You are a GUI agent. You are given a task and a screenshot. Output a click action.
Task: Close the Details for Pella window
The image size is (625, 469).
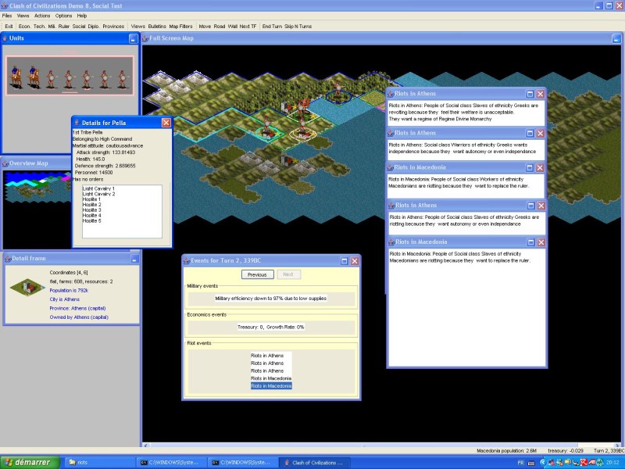pyautogui.click(x=166, y=123)
